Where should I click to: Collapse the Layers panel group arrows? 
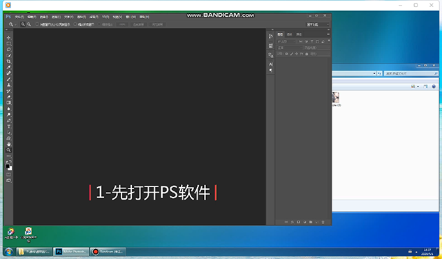click(328, 29)
